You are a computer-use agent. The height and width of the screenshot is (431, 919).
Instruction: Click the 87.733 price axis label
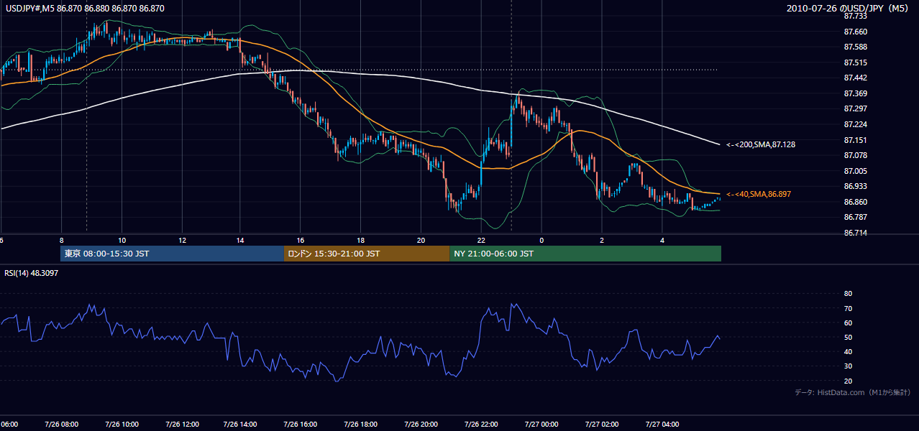855,16
